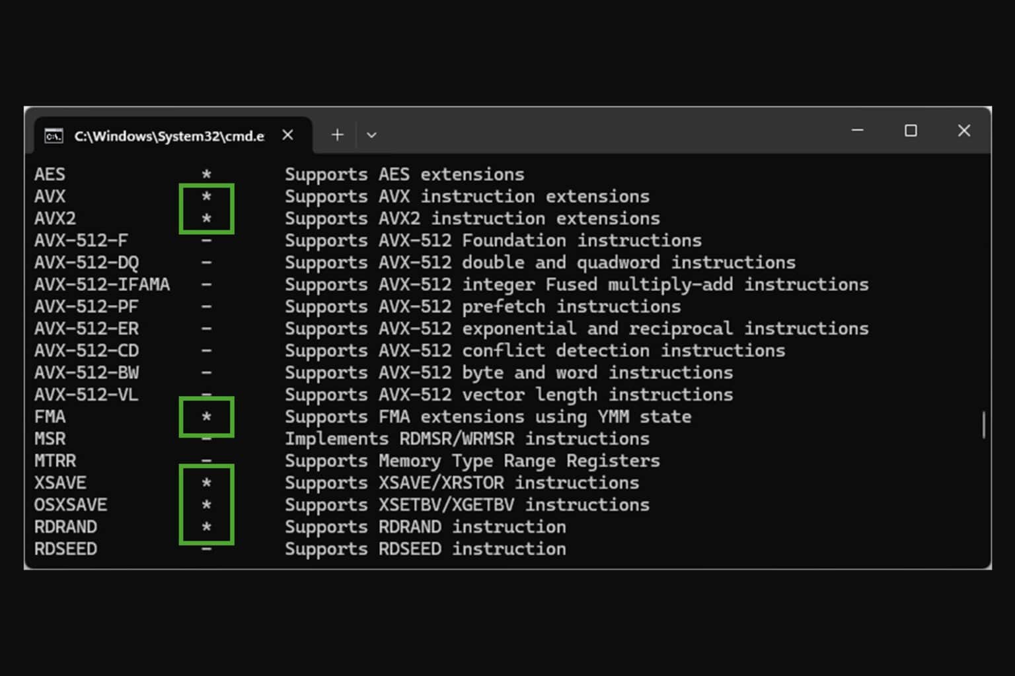Click the 'MSR' feature name
The image size is (1015, 676).
(50, 439)
